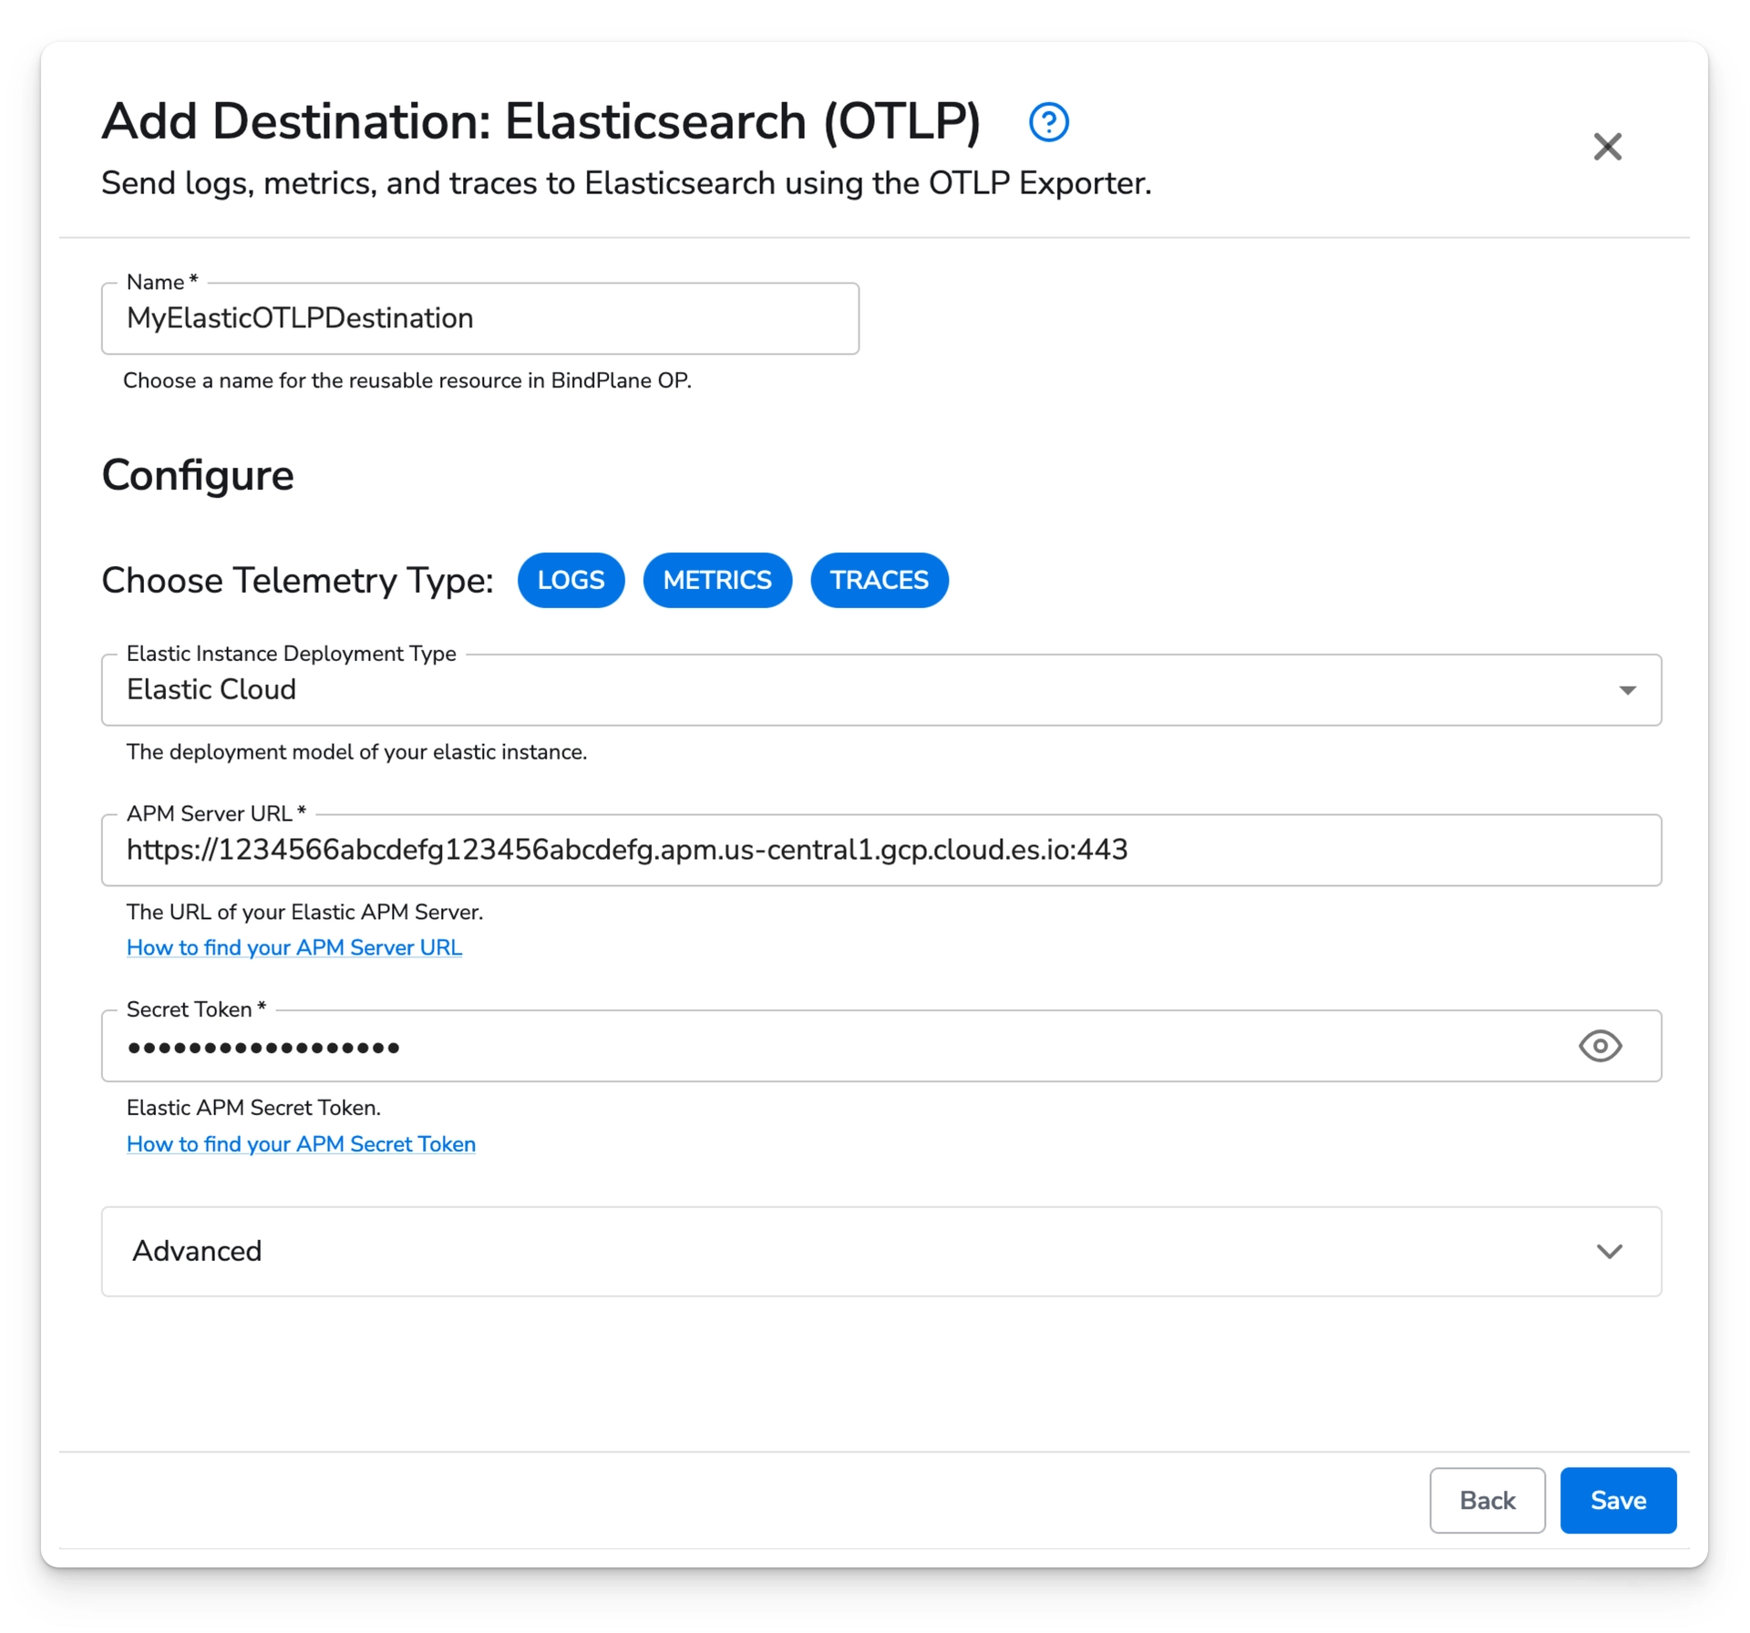Toggle the METRICS telemetry type
This screenshot has width=1750, height=1633.
(716, 580)
